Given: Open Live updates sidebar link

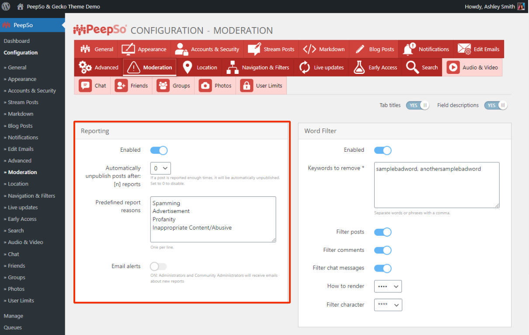Looking at the screenshot, I should [23, 207].
